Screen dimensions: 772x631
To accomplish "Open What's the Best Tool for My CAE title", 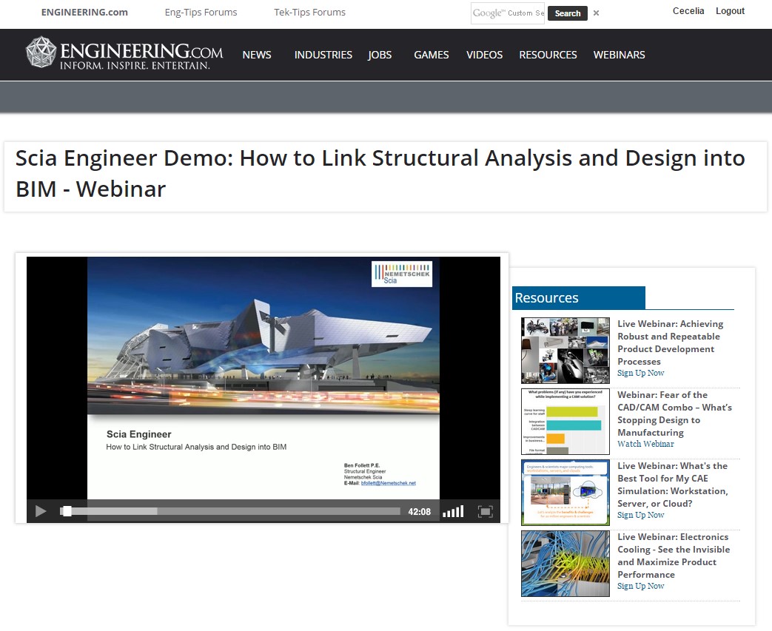I will pos(673,485).
